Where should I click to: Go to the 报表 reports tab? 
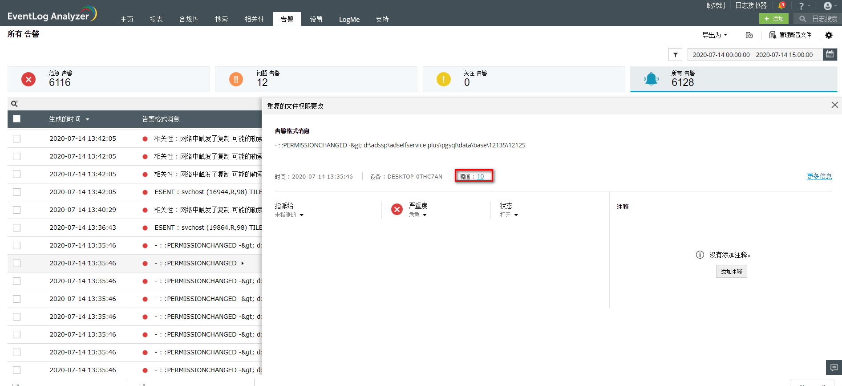tap(156, 19)
